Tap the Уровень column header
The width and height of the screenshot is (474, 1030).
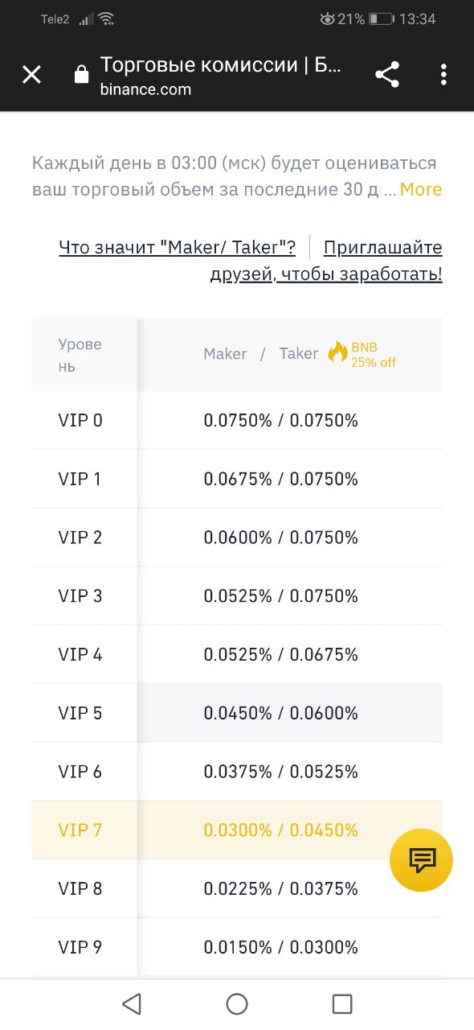point(80,355)
